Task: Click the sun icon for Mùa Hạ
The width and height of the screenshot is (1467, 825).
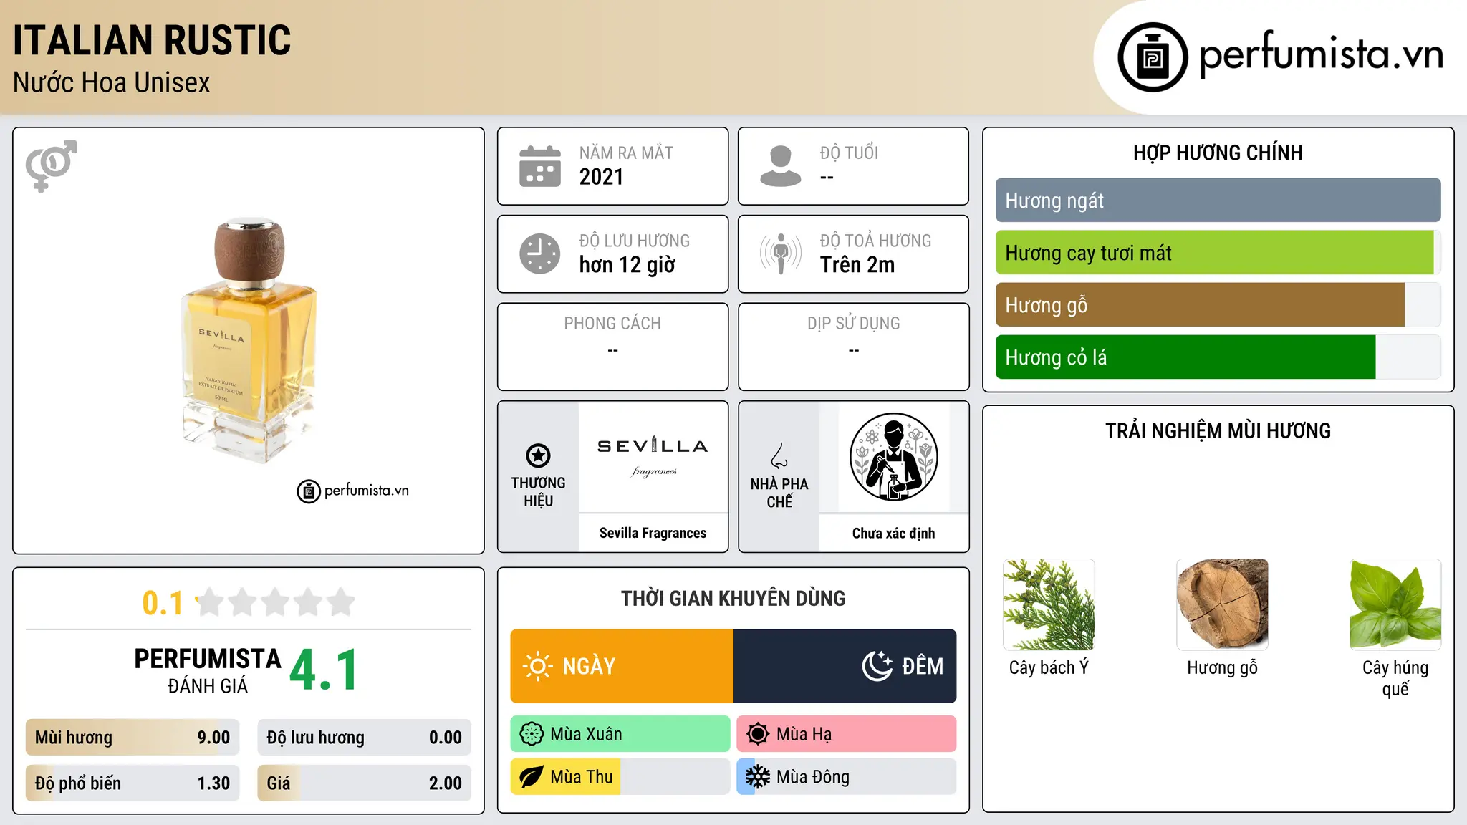Action: coord(757,734)
